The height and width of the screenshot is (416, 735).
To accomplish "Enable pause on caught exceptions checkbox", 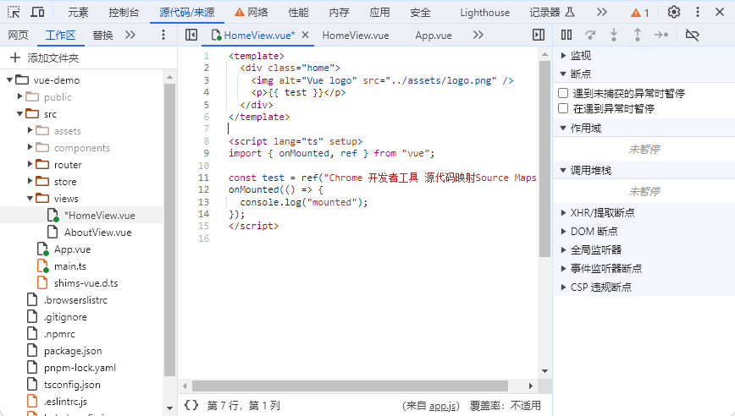I will tap(563, 108).
